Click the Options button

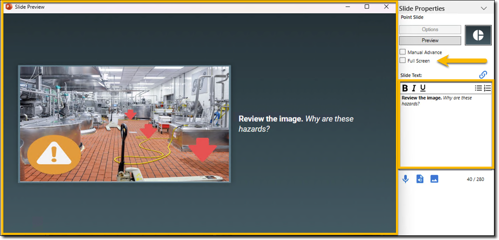[430, 29]
